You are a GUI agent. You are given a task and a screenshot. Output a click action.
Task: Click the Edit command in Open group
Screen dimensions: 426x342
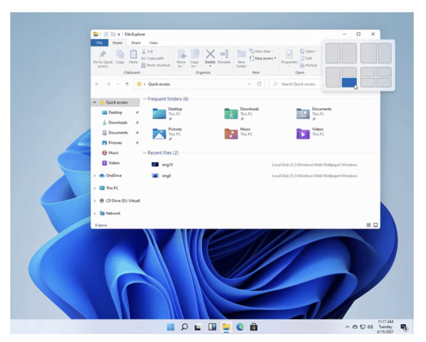(x=306, y=59)
